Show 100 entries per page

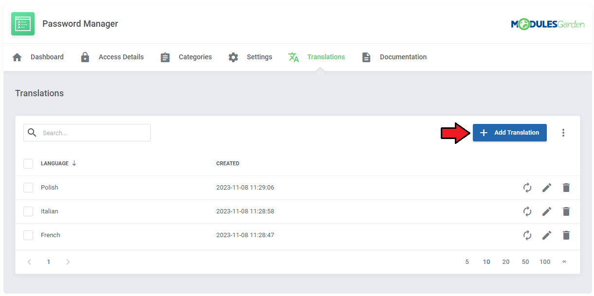pos(545,262)
